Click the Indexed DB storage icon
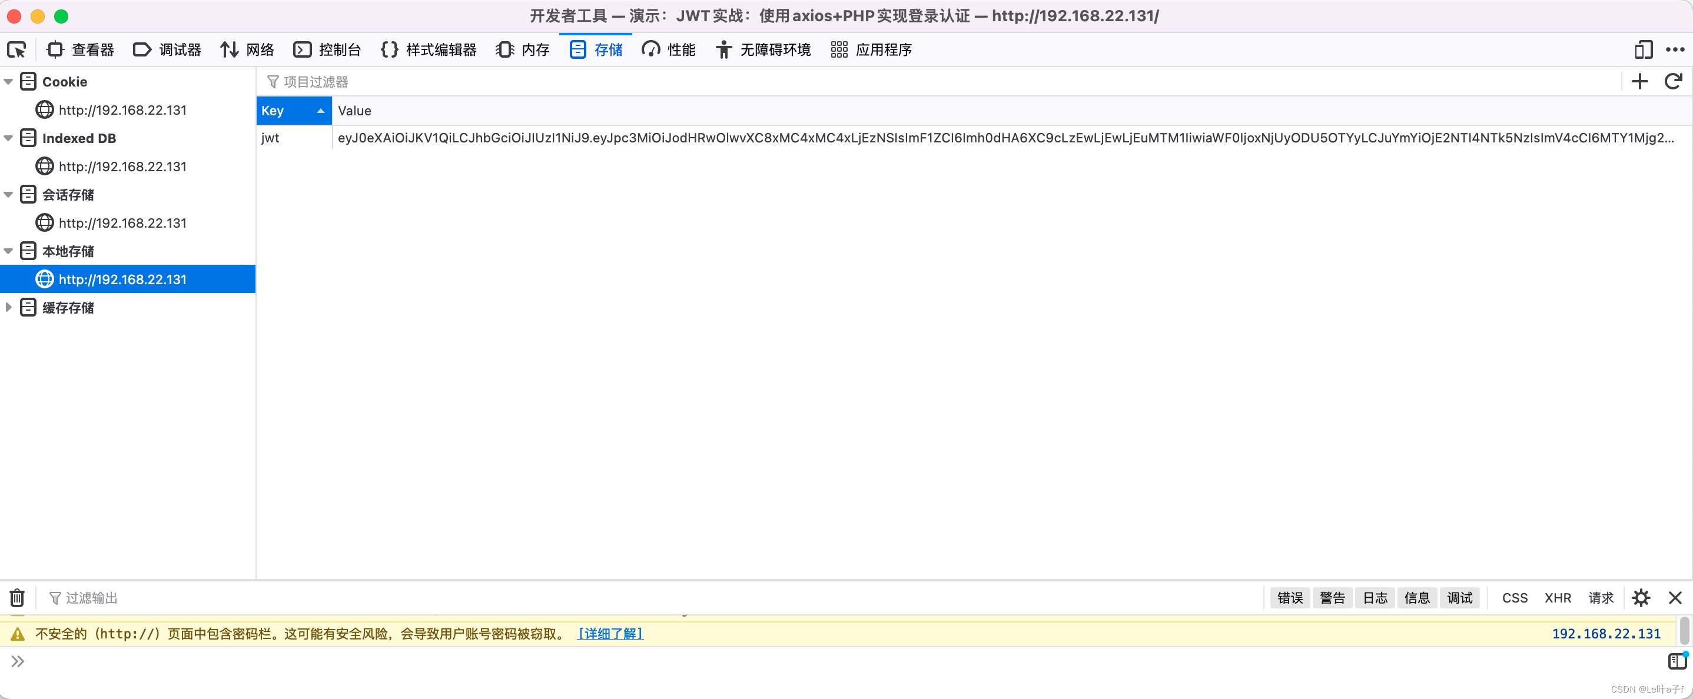 28,138
